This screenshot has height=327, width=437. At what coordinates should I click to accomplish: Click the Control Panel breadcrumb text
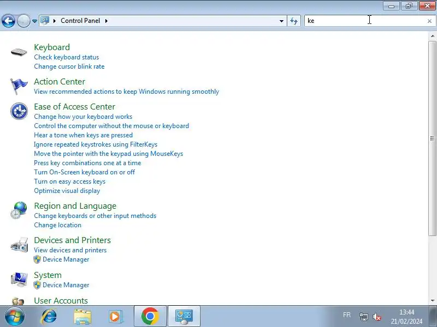pos(80,21)
